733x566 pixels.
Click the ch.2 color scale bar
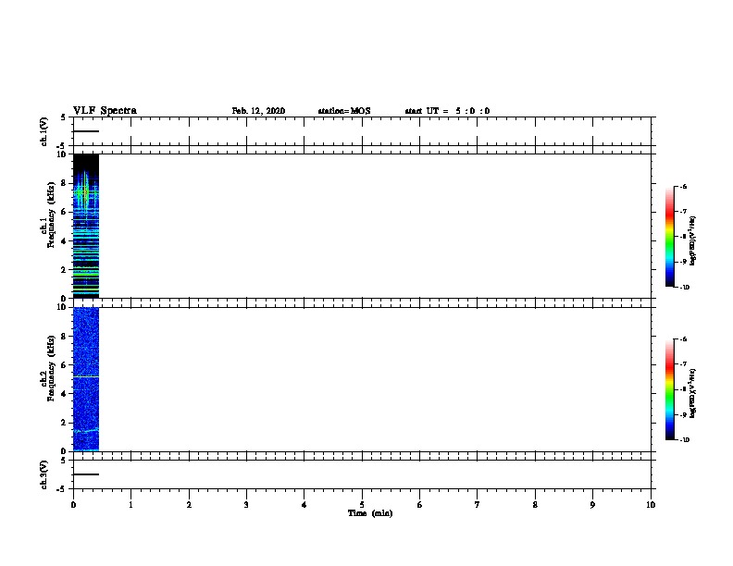click(x=669, y=389)
